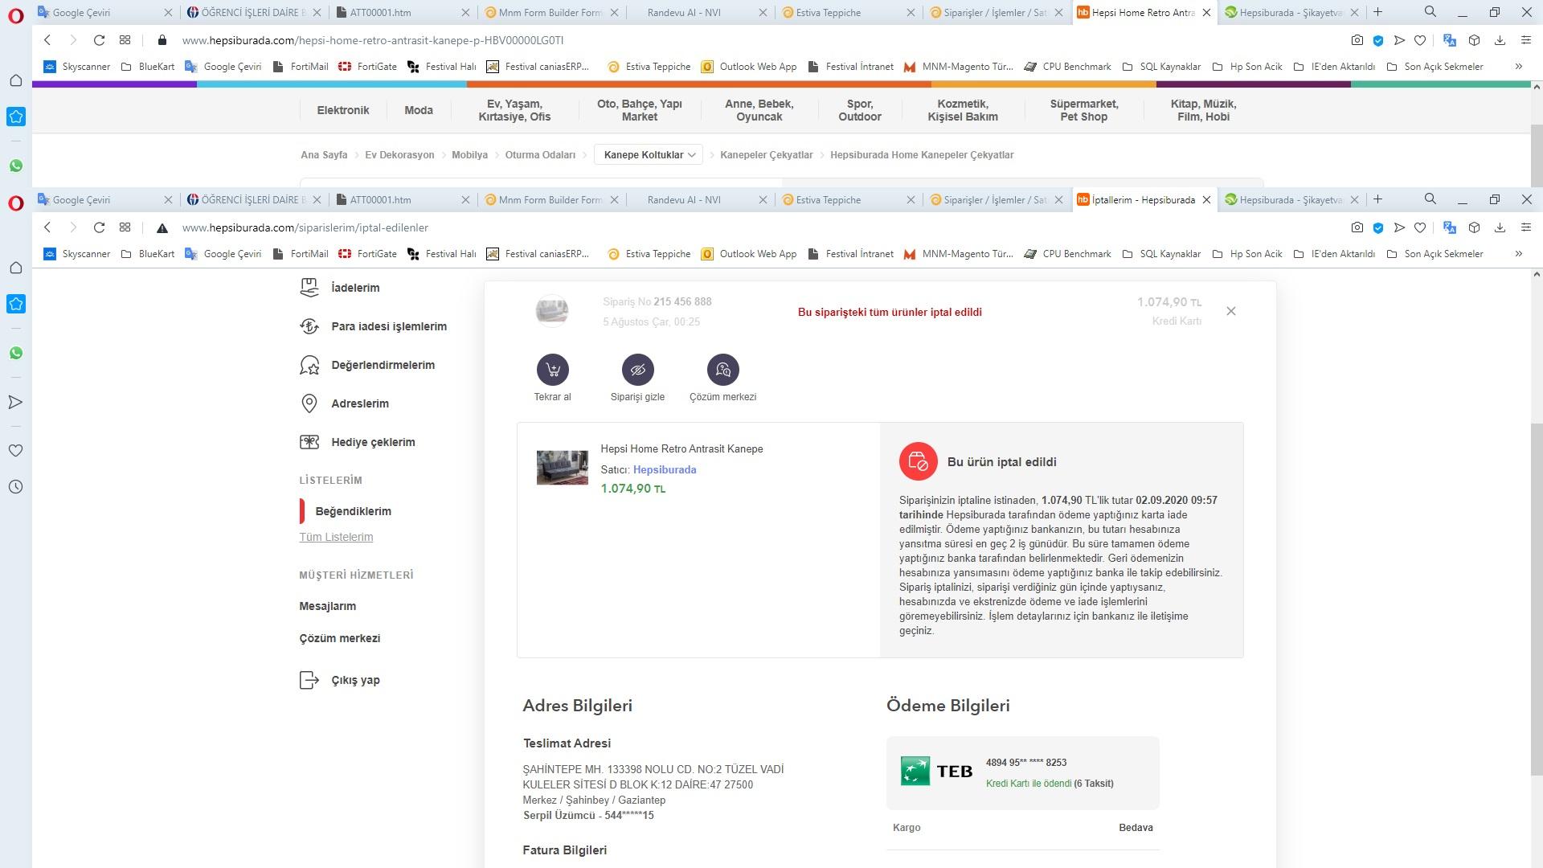1543x868 pixels.
Task: Click the sofa product thumbnail
Action: pos(562,467)
